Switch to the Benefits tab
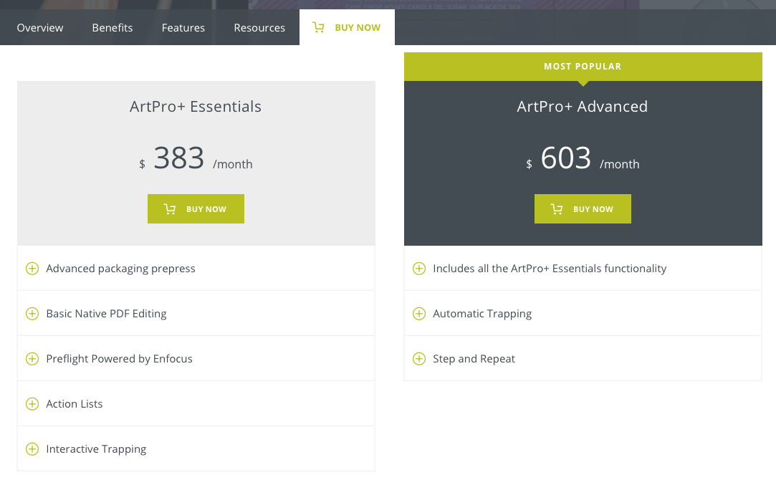Screen dimensions: 776x495 [112, 28]
